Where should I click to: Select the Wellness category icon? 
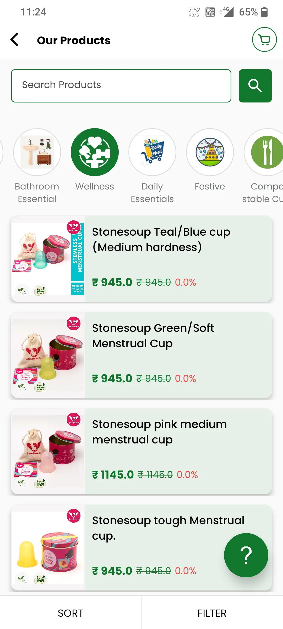pyautogui.click(x=95, y=152)
